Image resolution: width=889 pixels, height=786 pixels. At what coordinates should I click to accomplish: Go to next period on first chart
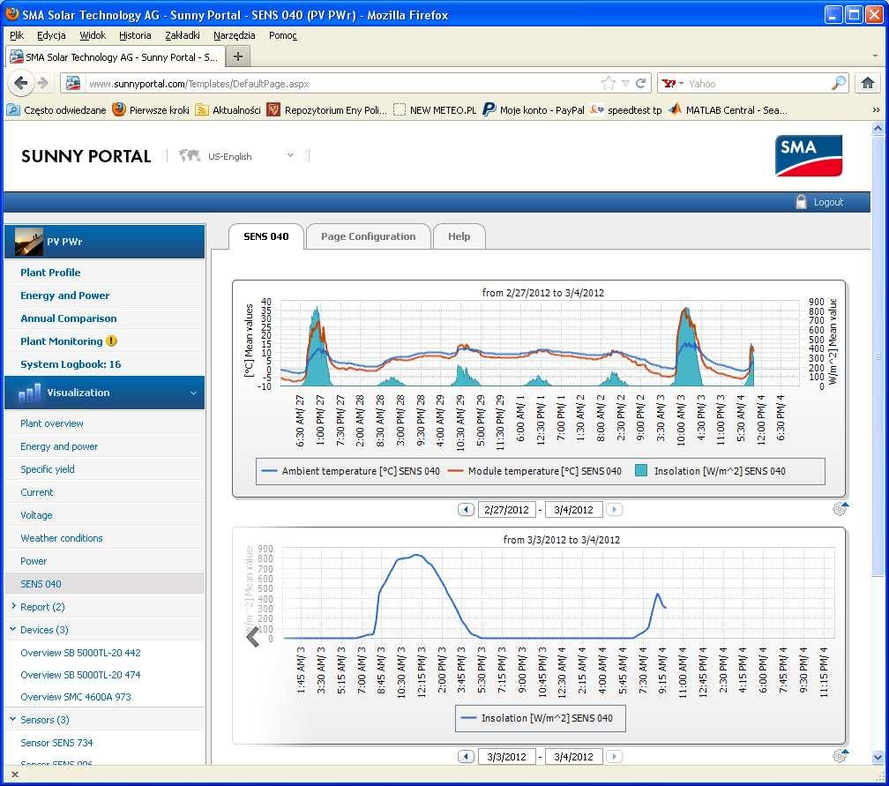click(614, 510)
